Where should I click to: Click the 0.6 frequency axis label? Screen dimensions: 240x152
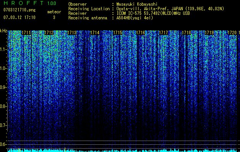tap(3, 144)
